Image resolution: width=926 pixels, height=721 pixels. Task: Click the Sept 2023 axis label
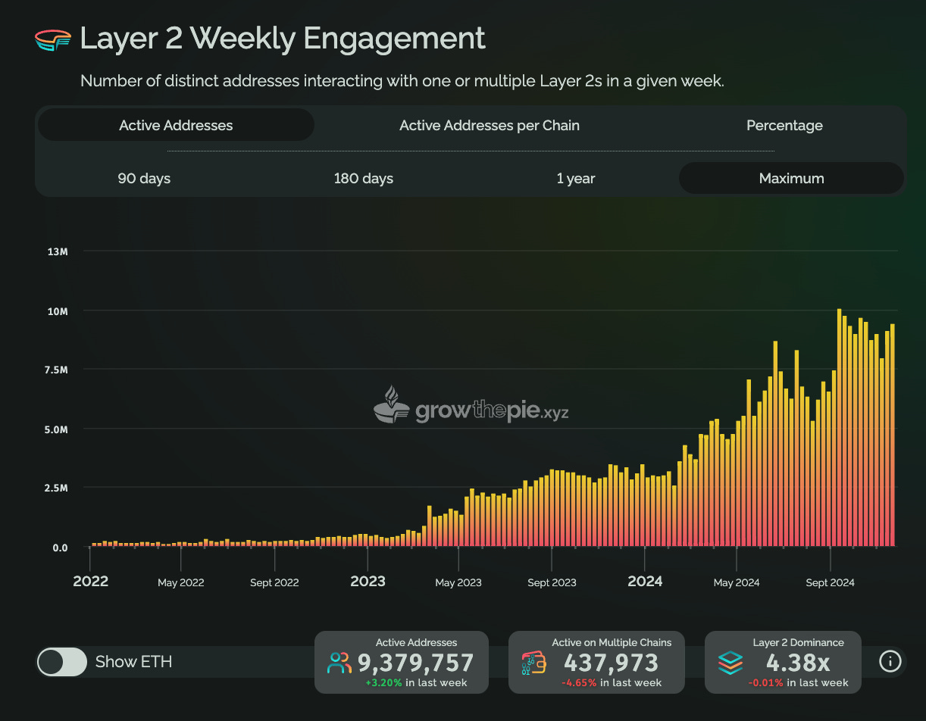click(552, 582)
